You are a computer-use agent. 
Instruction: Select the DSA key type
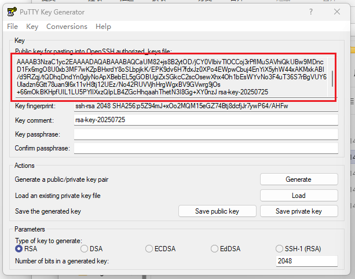(85, 249)
